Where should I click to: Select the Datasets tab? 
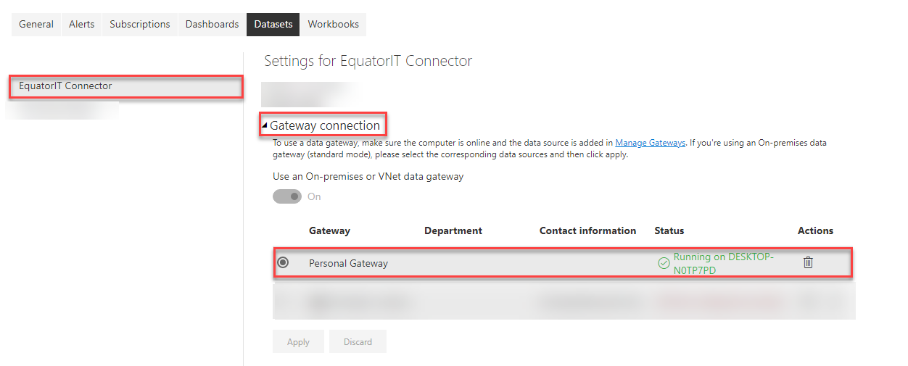(x=273, y=24)
